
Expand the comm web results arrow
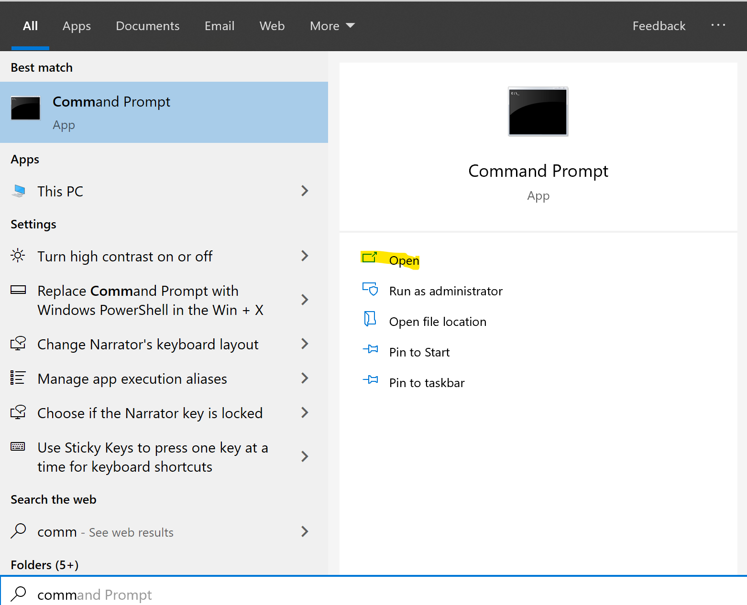coord(305,531)
